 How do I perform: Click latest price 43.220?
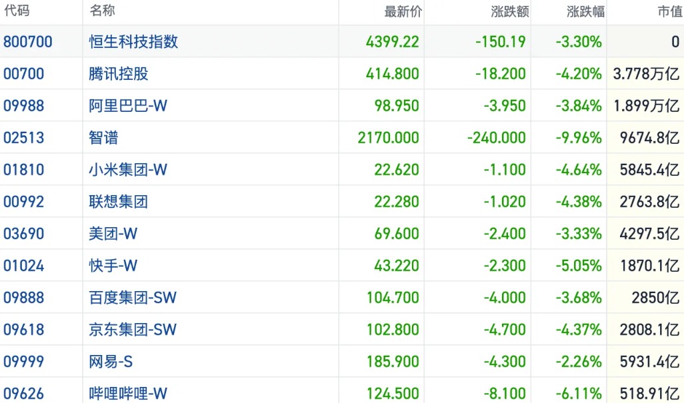coord(397,266)
